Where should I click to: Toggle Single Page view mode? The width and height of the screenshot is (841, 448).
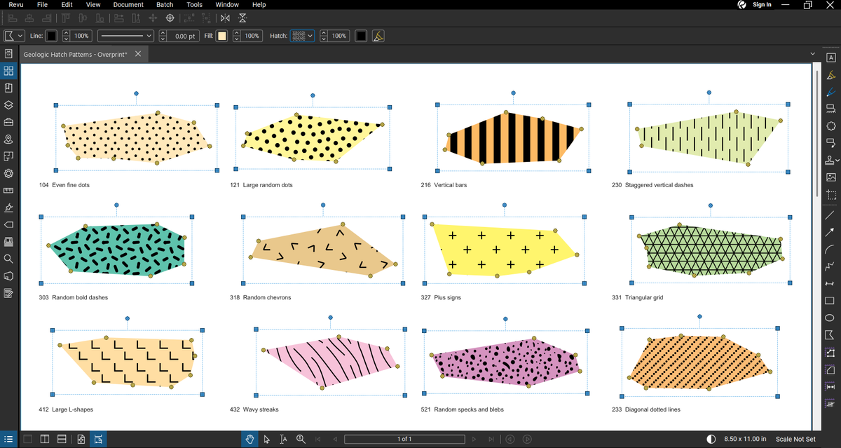(x=27, y=439)
